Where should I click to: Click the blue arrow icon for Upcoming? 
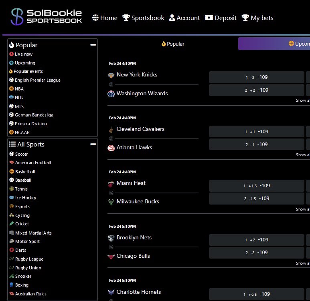(x=12, y=63)
